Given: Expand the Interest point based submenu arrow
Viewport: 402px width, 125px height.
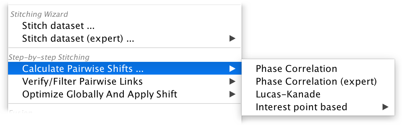Looking at the screenshot, I should click(x=385, y=107).
